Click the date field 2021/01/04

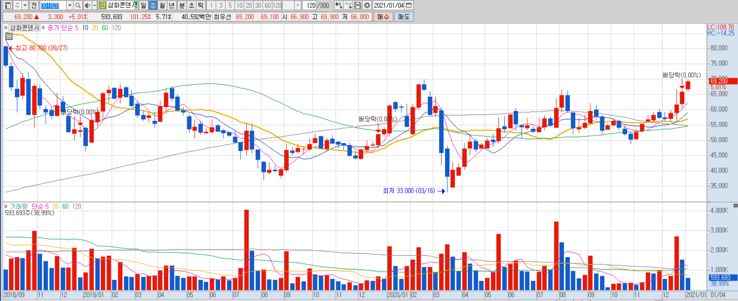click(389, 6)
